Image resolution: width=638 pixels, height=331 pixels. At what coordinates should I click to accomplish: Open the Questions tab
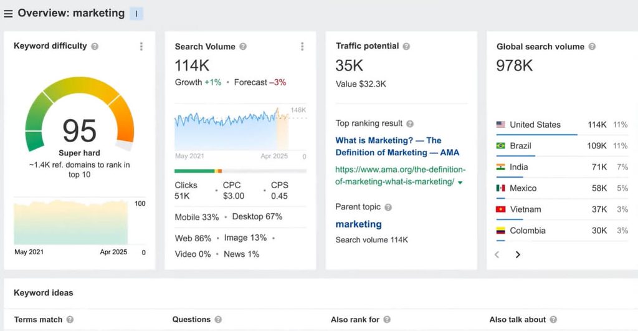click(x=191, y=320)
